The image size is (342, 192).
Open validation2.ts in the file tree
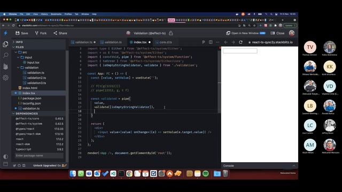click(36, 78)
